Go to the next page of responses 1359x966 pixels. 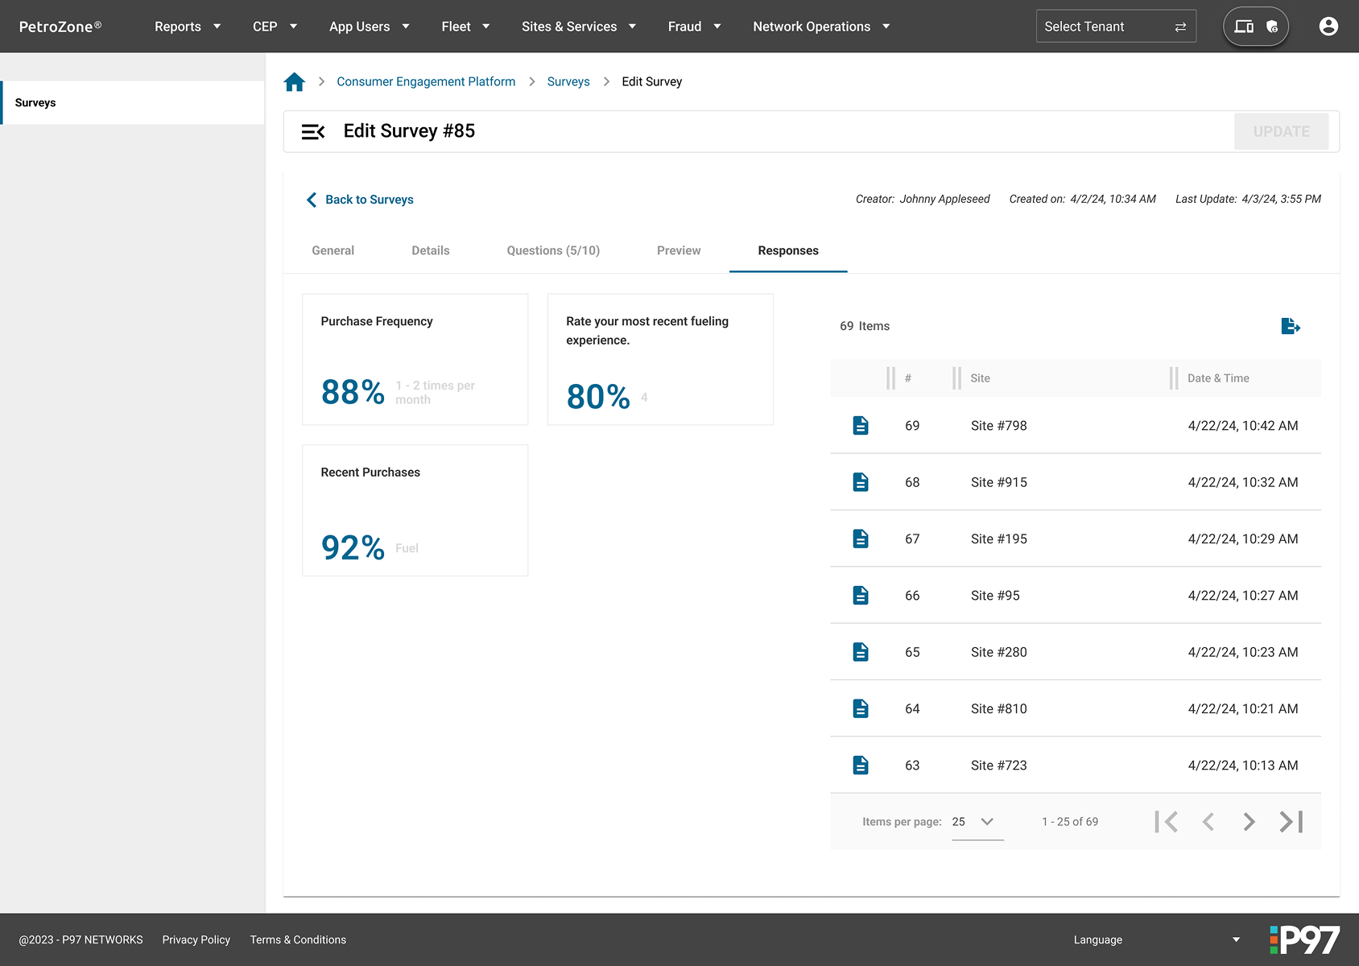click(x=1249, y=822)
